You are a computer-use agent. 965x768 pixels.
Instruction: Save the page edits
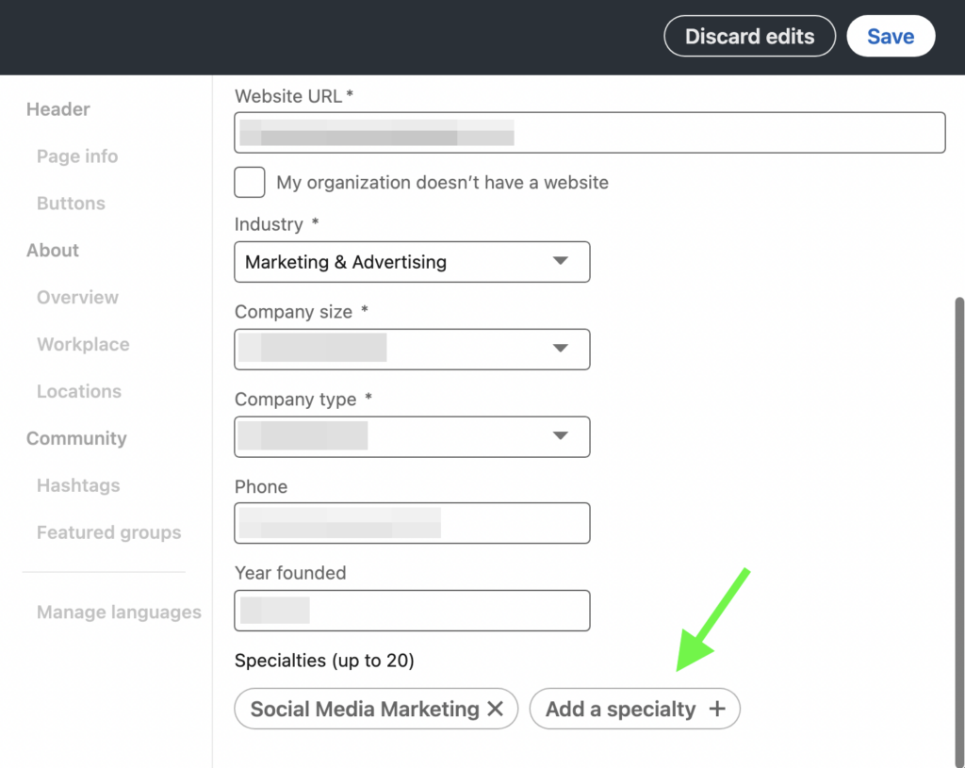tap(891, 37)
